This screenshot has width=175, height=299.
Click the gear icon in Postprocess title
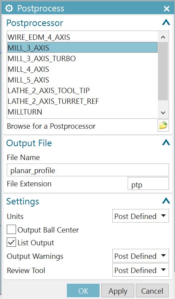[x=9, y=9]
